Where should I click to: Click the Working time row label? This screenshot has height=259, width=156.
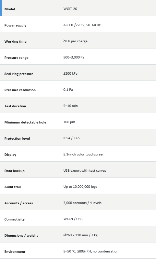pyautogui.click(x=15, y=42)
